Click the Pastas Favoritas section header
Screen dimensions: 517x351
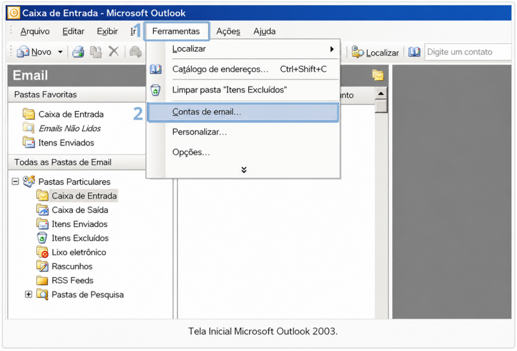click(77, 94)
